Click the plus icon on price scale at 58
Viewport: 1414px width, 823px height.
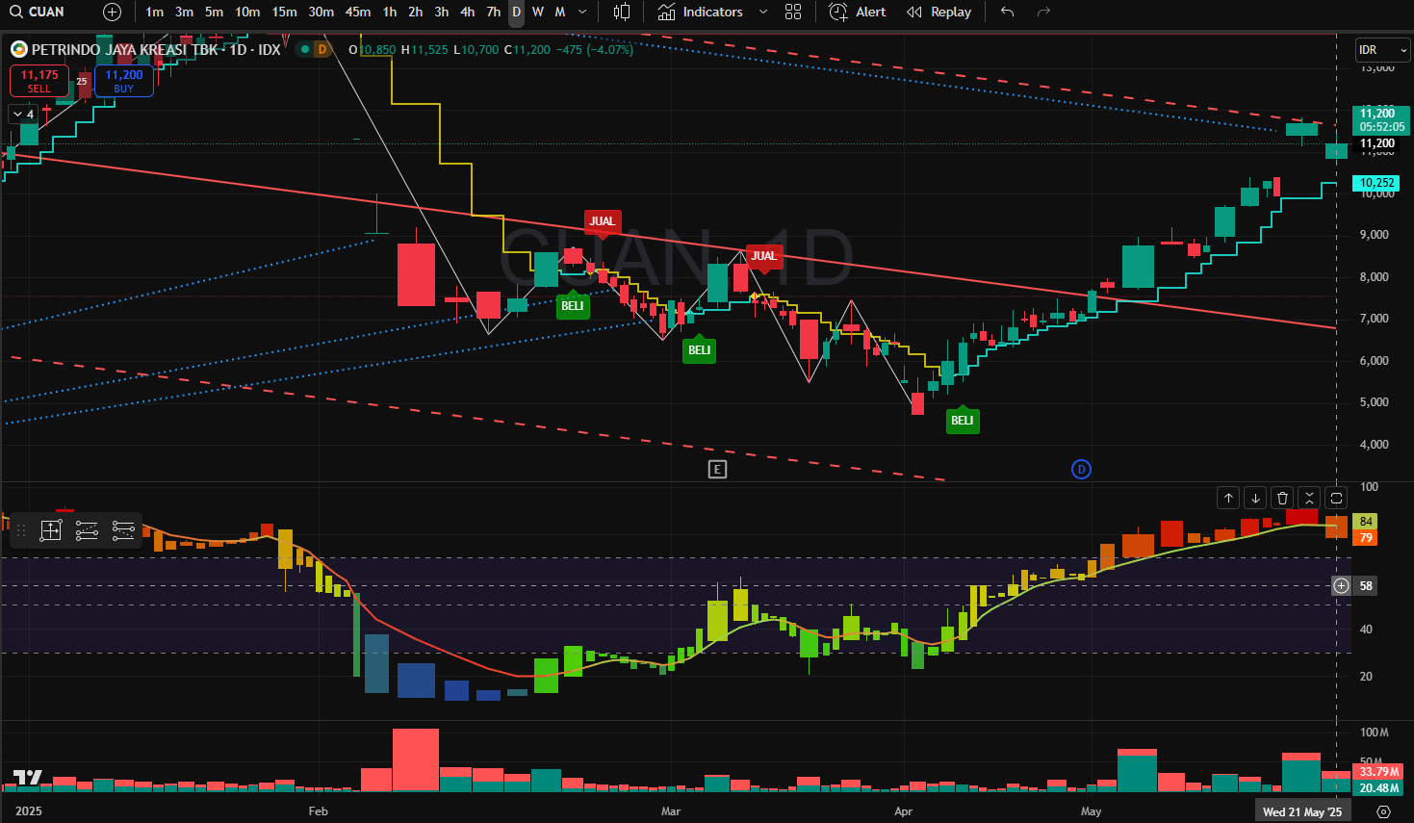(x=1341, y=585)
